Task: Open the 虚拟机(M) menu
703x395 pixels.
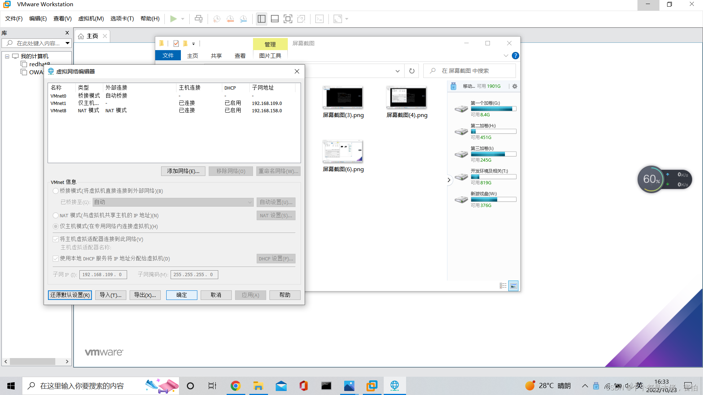Action: pos(91,19)
